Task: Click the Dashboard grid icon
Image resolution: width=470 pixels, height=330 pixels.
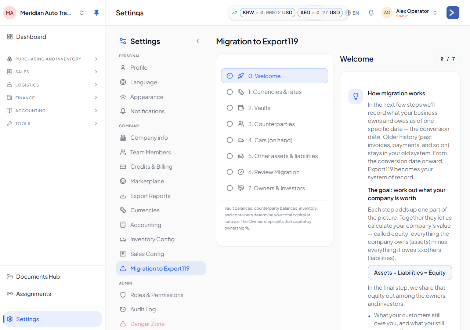Action: coord(10,37)
